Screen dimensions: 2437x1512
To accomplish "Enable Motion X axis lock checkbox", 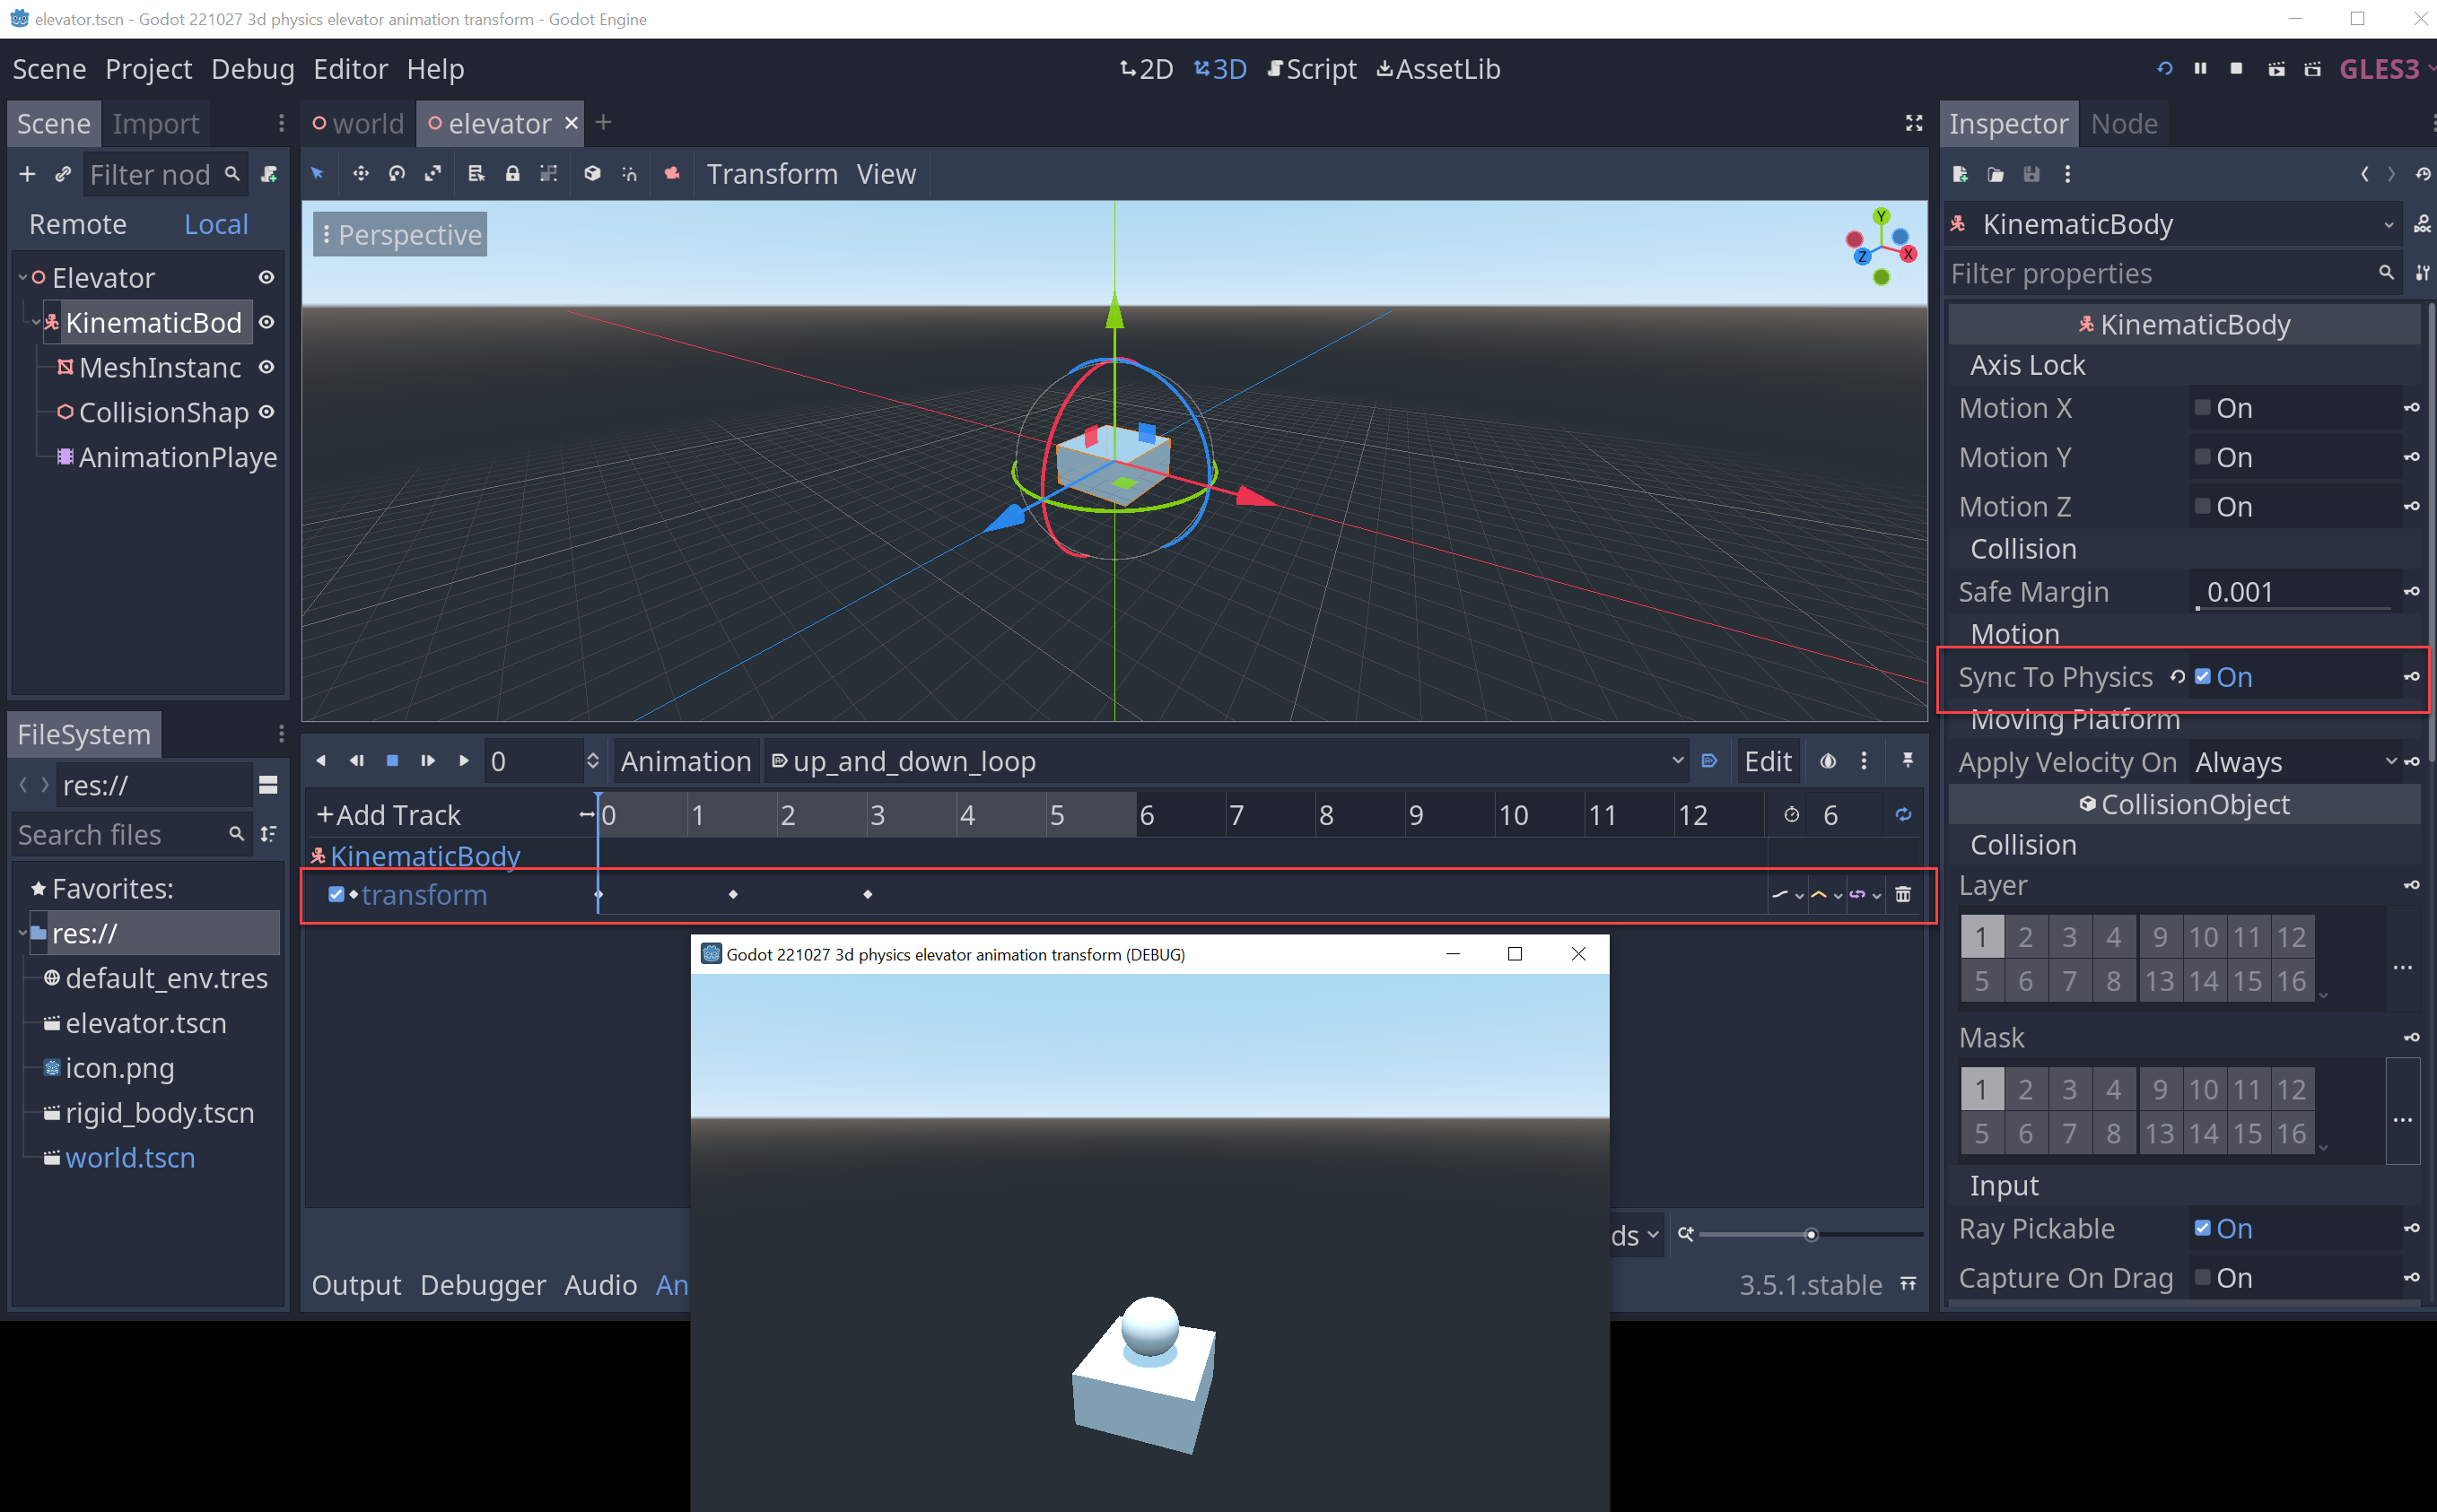I will click(2202, 408).
